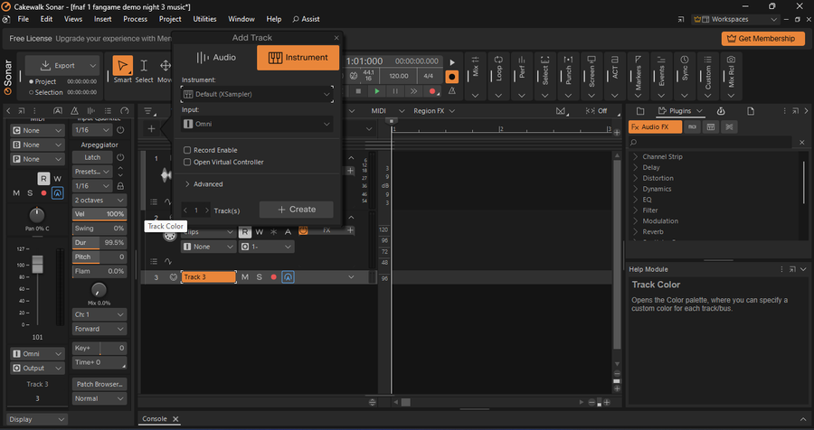Open the Process menu
Screen dimensions: 814x430
[135, 19]
